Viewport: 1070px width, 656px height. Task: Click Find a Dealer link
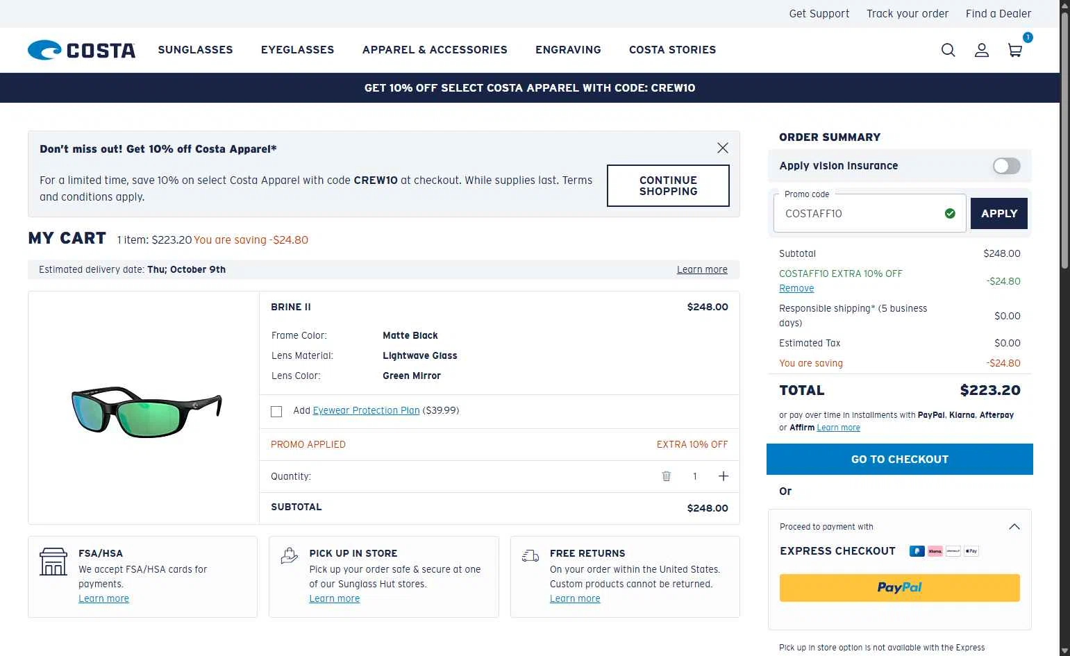pos(998,14)
